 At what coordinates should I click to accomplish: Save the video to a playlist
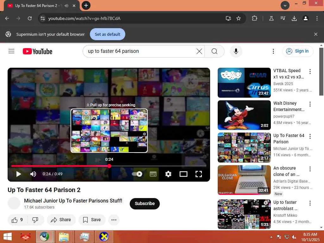pos(92,220)
